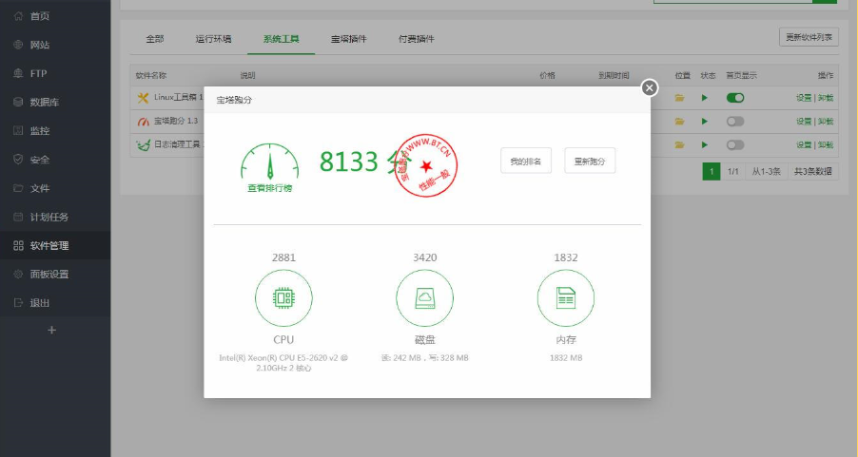
Task: Click the gear icon beside 面板设置
Action: point(18,274)
